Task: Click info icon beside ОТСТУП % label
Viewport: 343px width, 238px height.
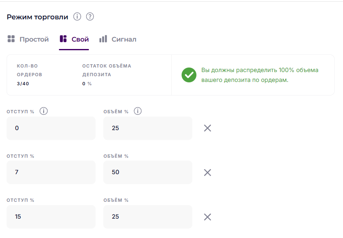Action: 44,111
